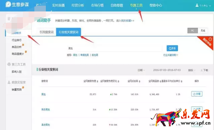Sort by 全网商品数 using its sort arrows
This screenshot has width=214, height=130.
coord(160,81)
